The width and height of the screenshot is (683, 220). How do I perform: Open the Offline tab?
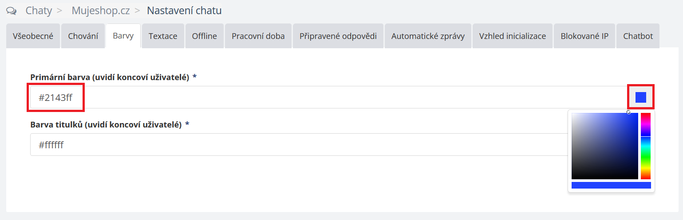click(x=204, y=36)
